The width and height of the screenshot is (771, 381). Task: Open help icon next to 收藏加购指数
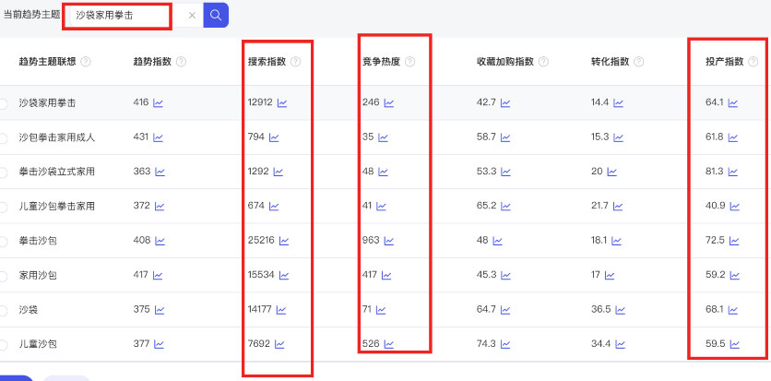point(543,62)
